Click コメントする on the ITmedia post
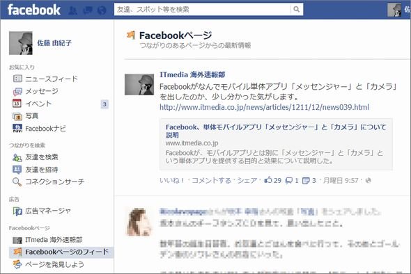 [x=211, y=180]
